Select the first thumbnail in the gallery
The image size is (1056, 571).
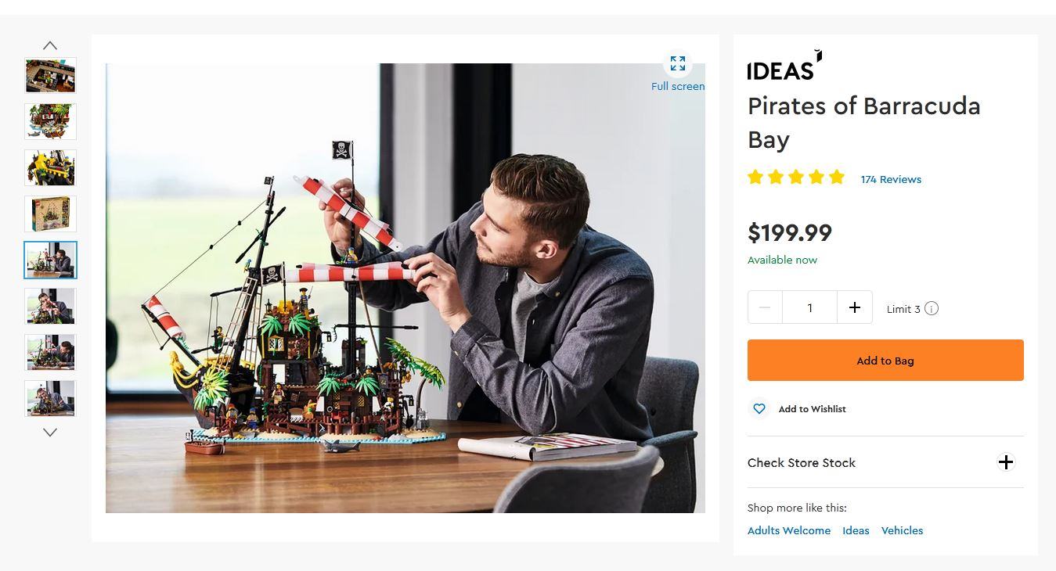coord(50,75)
